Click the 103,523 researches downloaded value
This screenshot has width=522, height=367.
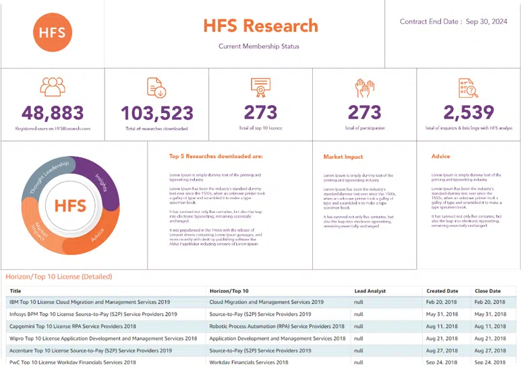[156, 113]
